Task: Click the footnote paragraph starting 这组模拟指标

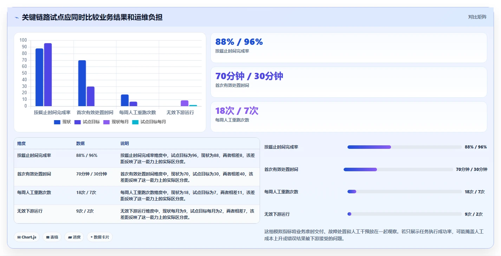Action: click(x=374, y=235)
